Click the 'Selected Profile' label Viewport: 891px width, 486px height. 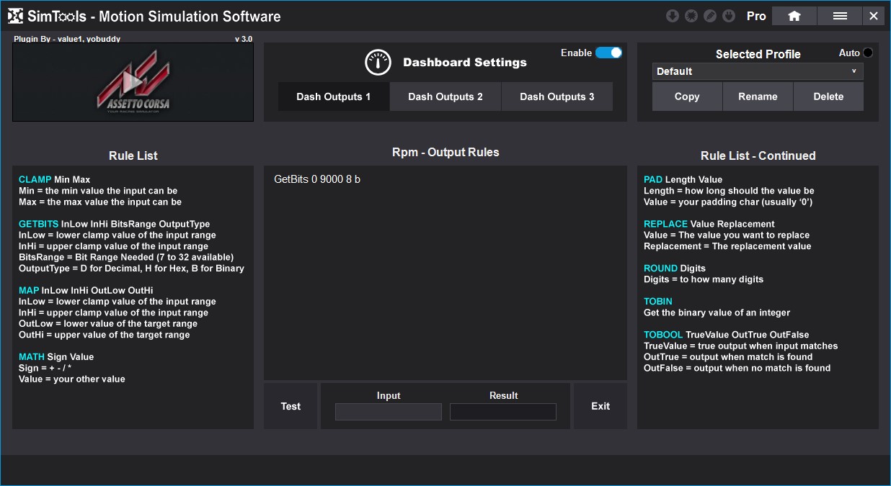[758, 55]
